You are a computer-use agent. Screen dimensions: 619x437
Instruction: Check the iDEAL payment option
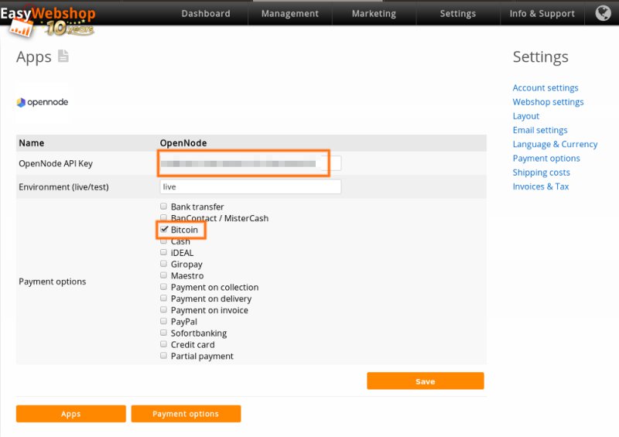click(x=164, y=252)
